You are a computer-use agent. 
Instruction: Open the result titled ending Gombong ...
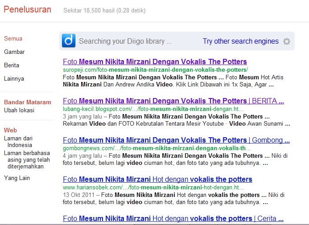tap(176, 140)
